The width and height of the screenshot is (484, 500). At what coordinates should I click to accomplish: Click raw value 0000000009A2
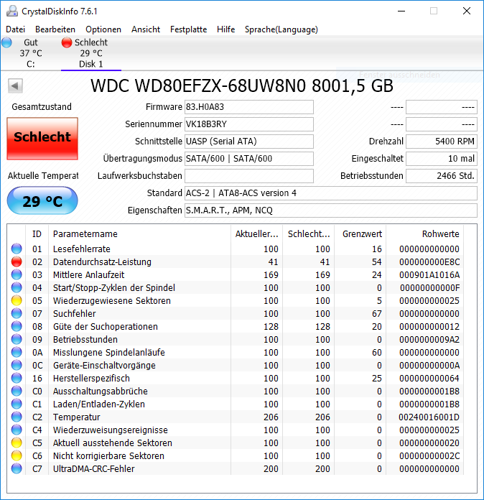tap(429, 339)
